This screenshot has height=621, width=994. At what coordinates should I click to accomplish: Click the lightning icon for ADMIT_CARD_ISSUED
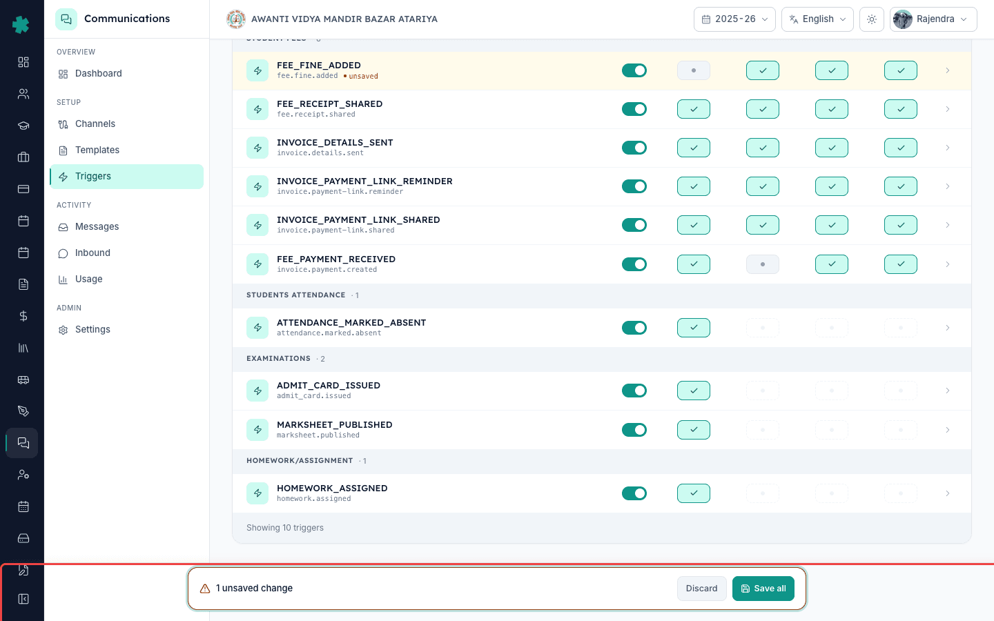[257, 391]
